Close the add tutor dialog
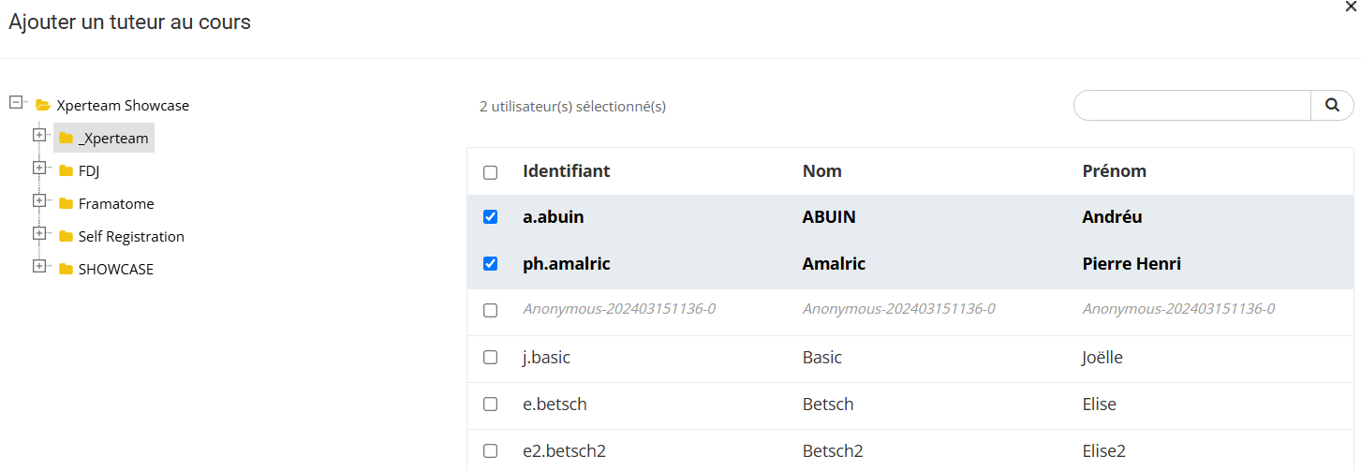This screenshot has height=471, width=1361. (1350, 7)
